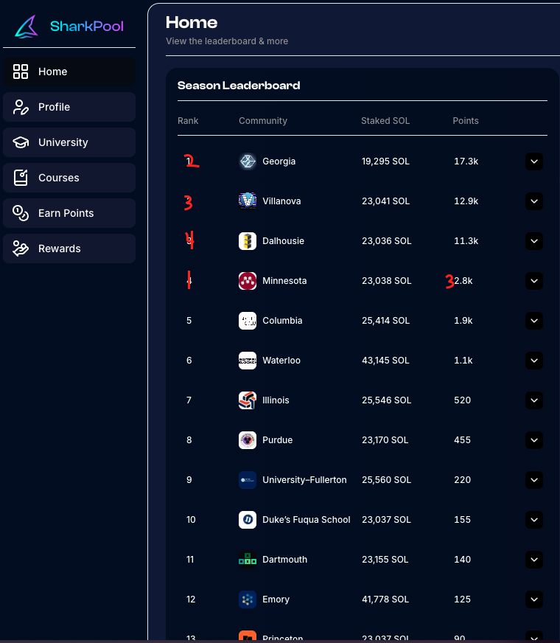Click the Villanova community logo
Image resolution: width=560 pixels, height=643 pixels.
(248, 201)
